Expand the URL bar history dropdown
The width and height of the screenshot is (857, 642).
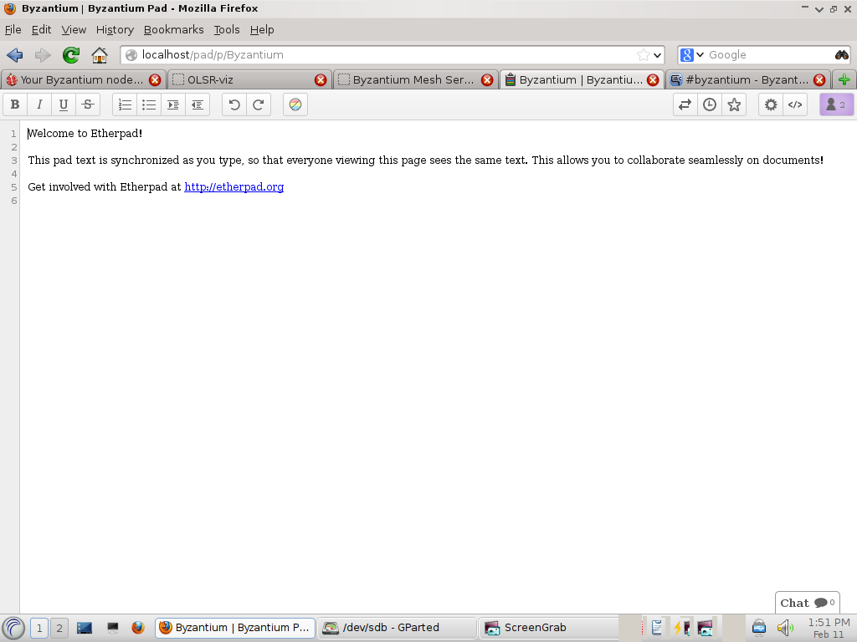pyautogui.click(x=658, y=55)
